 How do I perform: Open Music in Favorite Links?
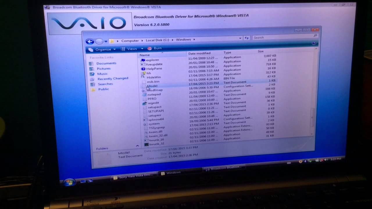click(x=102, y=74)
